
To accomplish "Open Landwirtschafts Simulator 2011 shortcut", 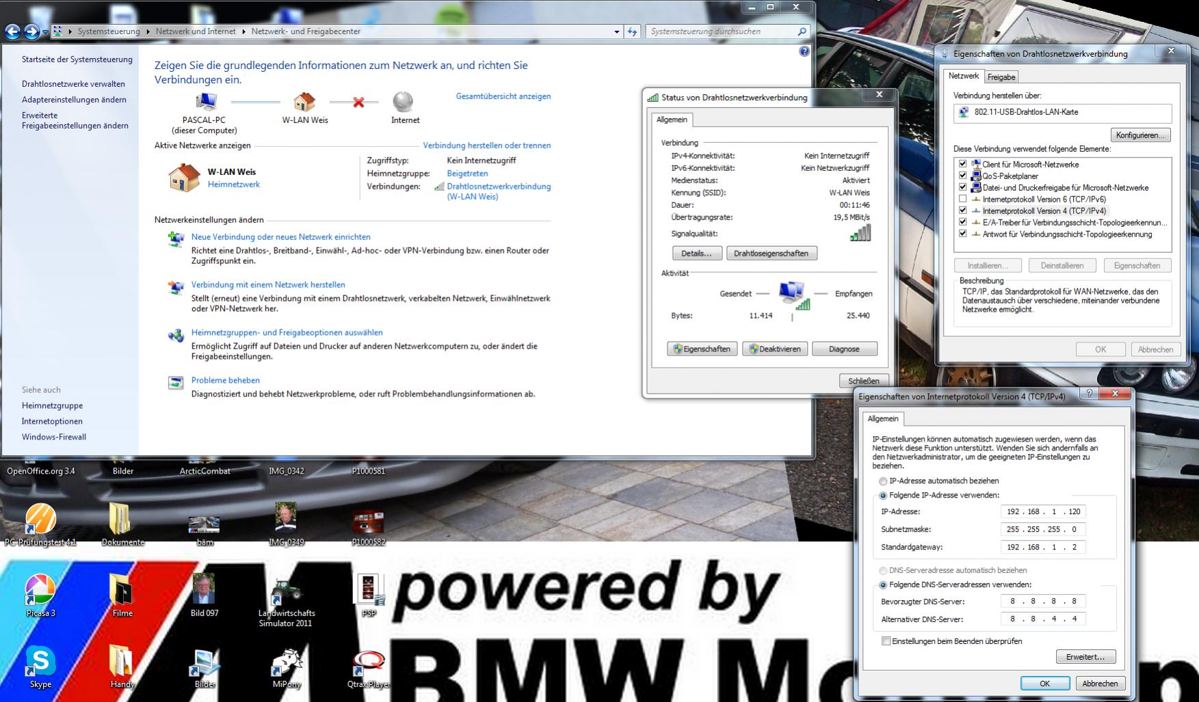I will coord(286,591).
